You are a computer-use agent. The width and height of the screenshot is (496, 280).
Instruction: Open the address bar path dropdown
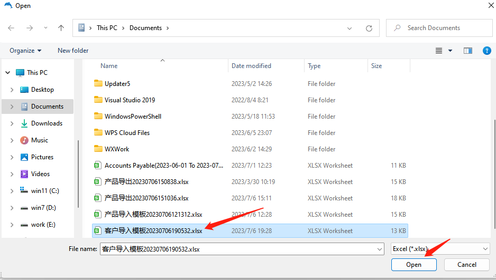click(350, 28)
